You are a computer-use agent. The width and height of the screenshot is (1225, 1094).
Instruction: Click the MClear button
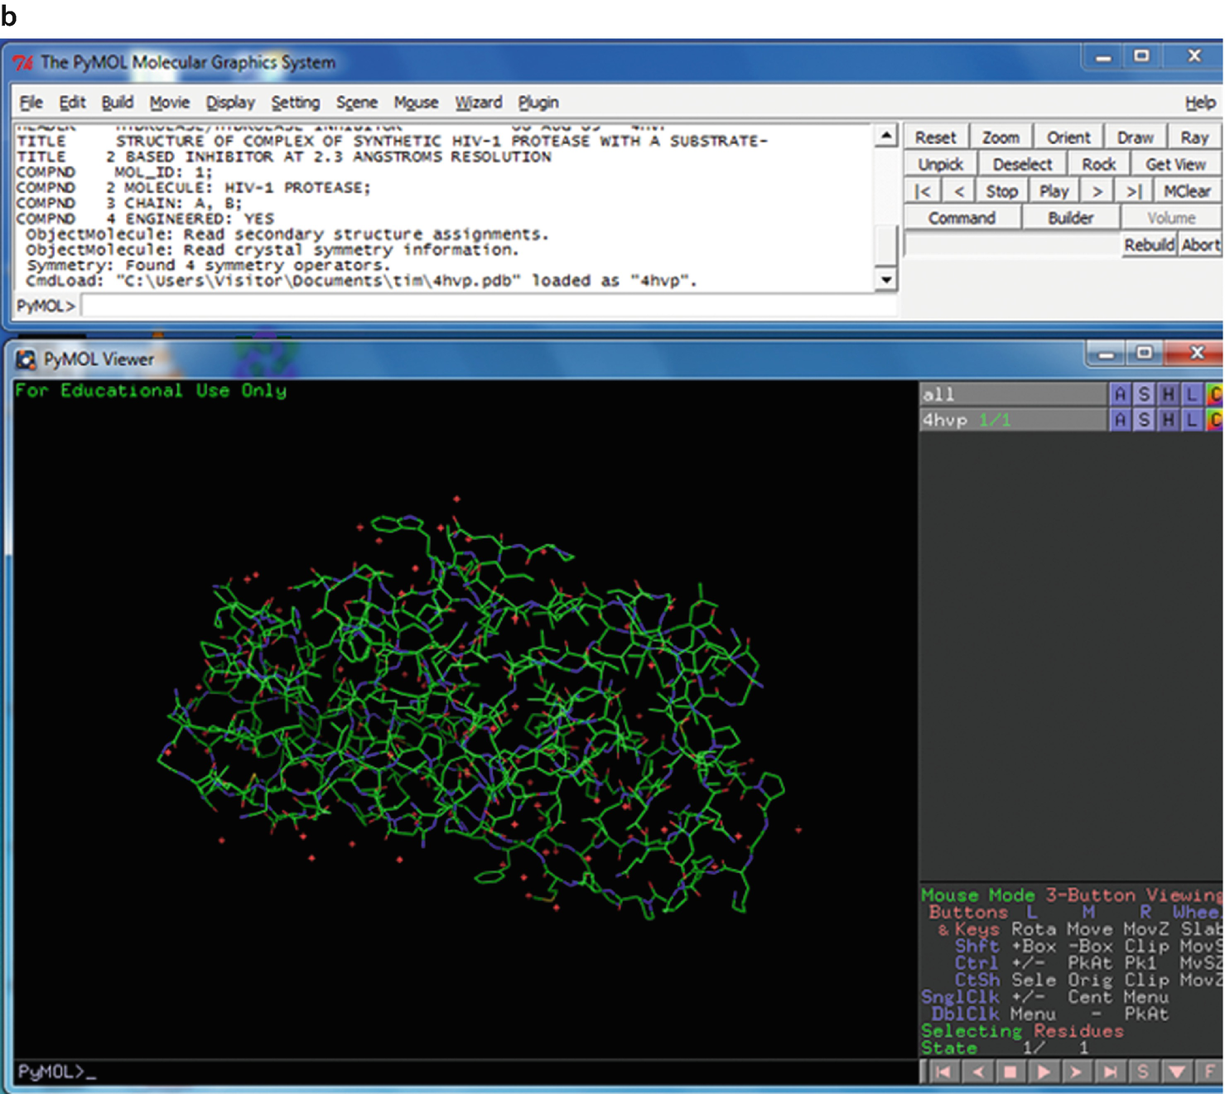click(x=1187, y=191)
